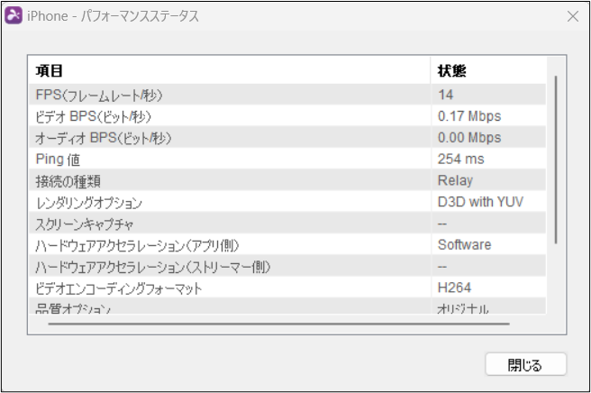
Task: Select the value 0.17 Mbps
Action: [x=469, y=116]
